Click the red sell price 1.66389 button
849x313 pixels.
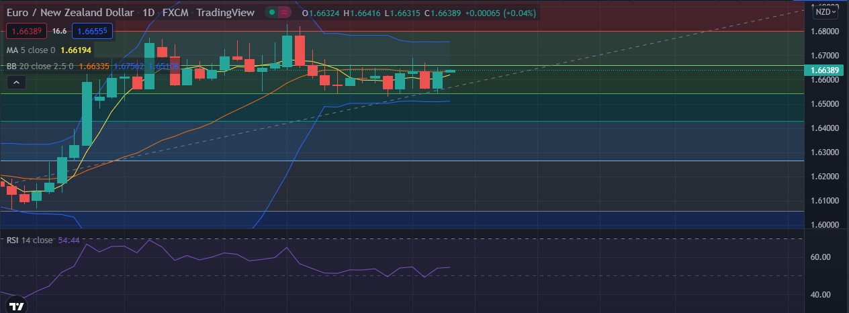tap(26, 31)
